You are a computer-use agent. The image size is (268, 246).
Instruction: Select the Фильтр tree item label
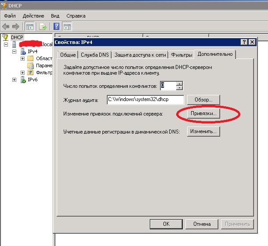(x=44, y=72)
